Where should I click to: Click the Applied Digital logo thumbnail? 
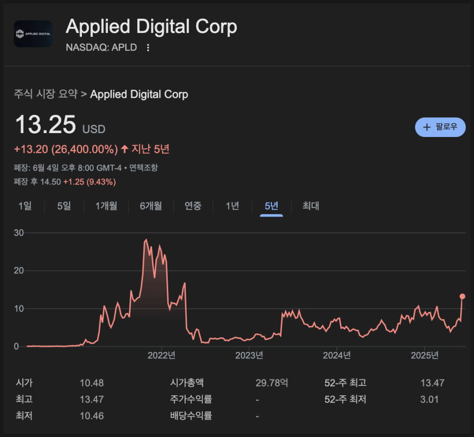pyautogui.click(x=33, y=33)
